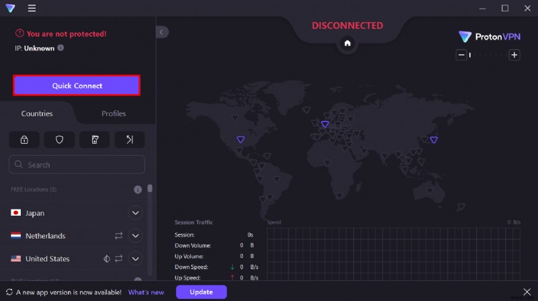Click the Quick Connect button
The image size is (538, 301).
pyautogui.click(x=77, y=85)
